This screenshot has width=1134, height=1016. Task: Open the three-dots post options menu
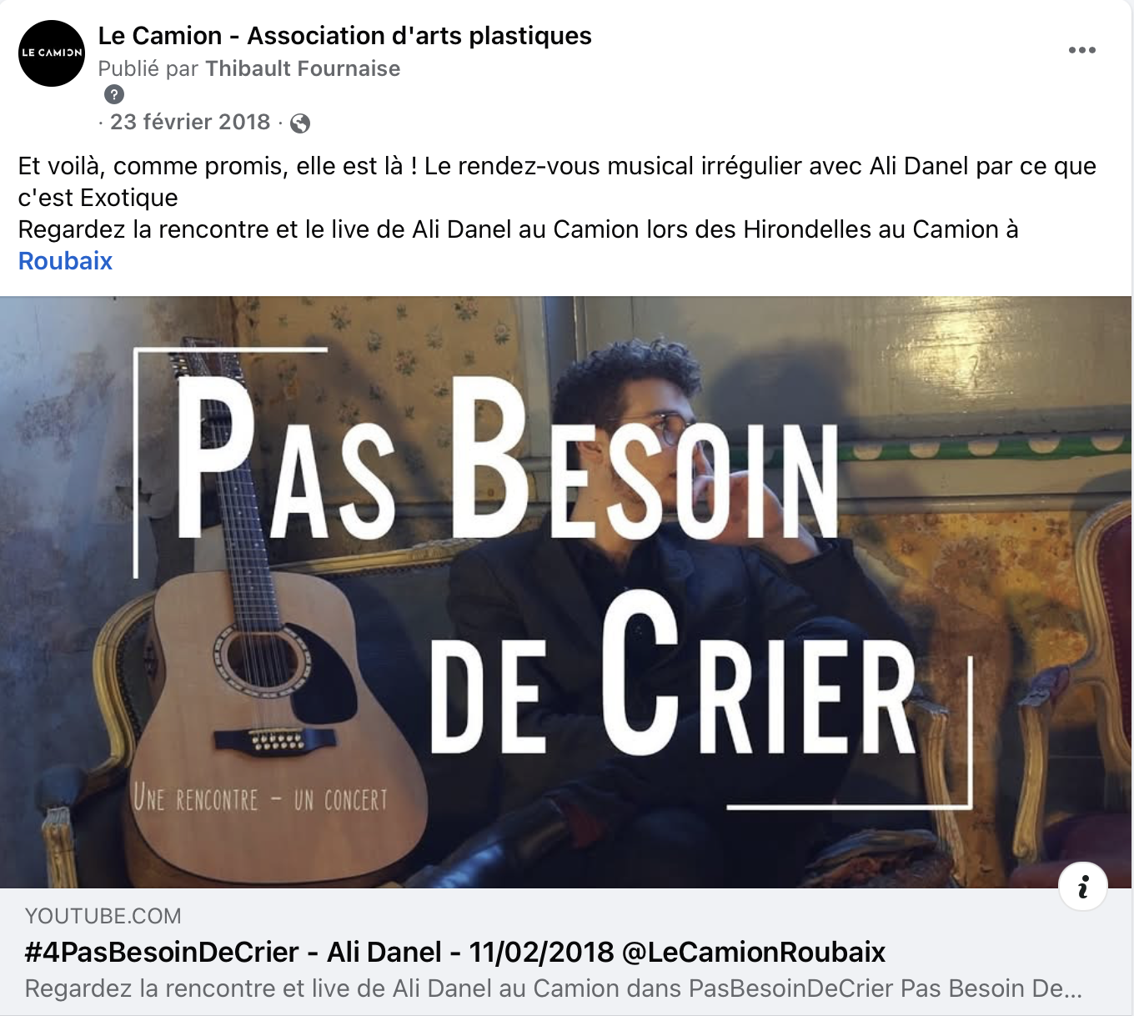point(1081,50)
